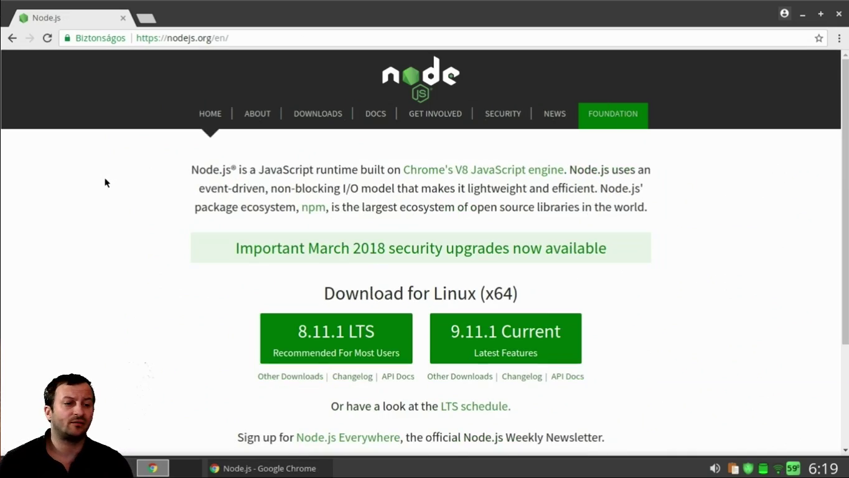The height and width of the screenshot is (478, 849).
Task: Go back with the browser back arrow
Action: (x=12, y=38)
